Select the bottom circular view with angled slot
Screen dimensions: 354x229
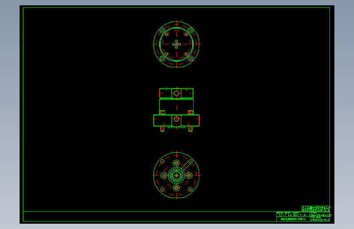pyautogui.click(x=176, y=175)
